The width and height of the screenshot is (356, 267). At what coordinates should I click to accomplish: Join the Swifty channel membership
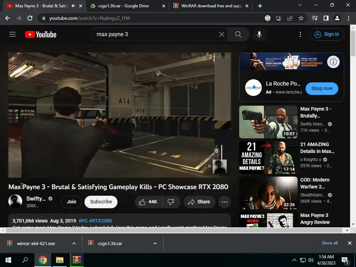click(x=72, y=202)
